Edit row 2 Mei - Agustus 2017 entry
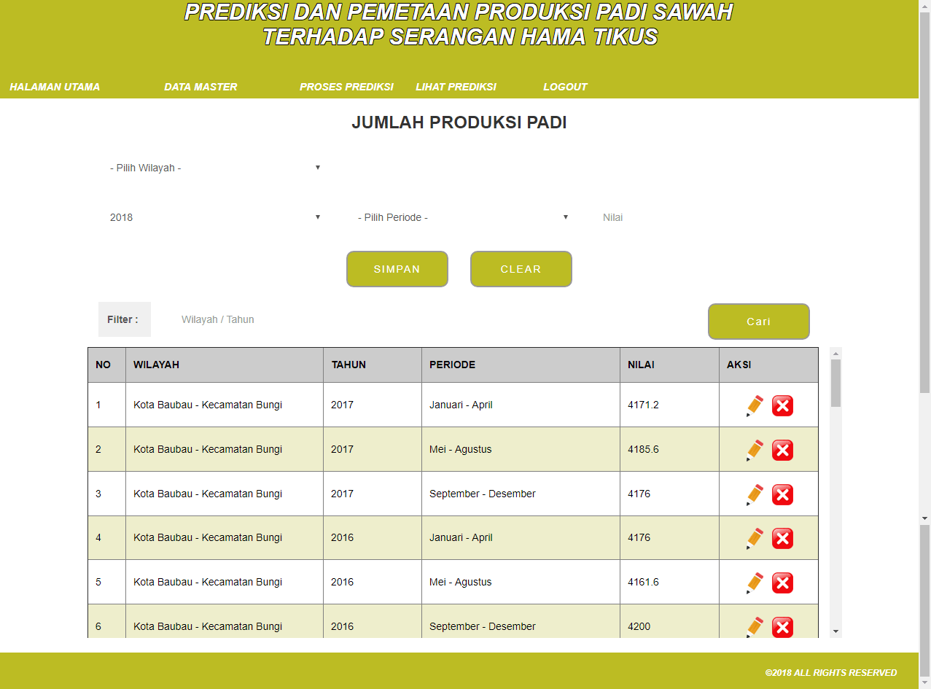The width and height of the screenshot is (931, 689). point(755,450)
